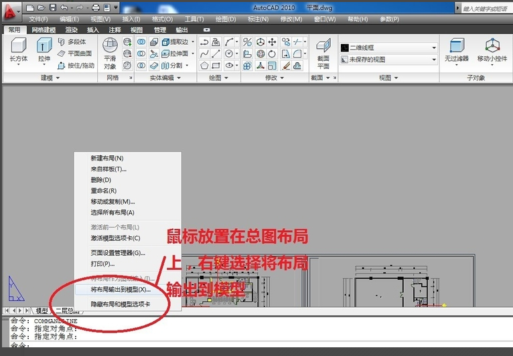This screenshot has width=513, height=356.
Task: Click the smooth less mesh icon with minus
Action: (x=127, y=54)
